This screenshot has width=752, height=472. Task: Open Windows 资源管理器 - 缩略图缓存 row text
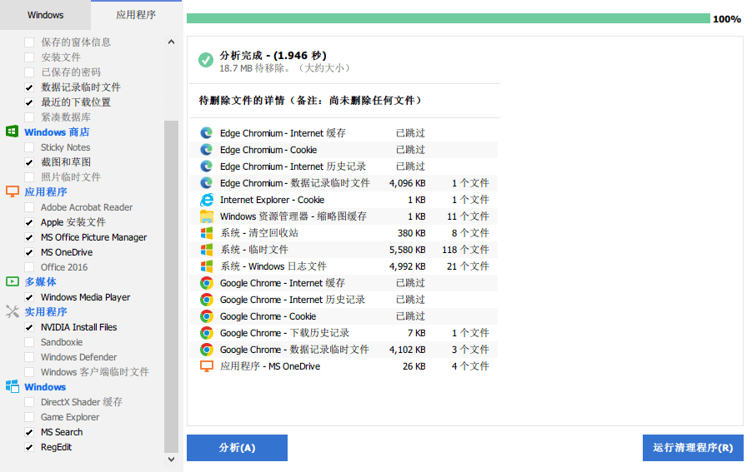293,216
